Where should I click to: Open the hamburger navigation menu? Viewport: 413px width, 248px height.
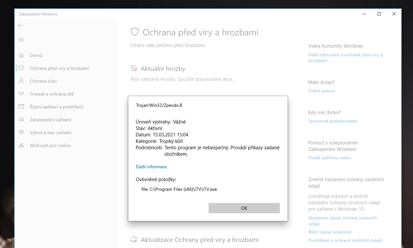pyautogui.click(x=21, y=40)
